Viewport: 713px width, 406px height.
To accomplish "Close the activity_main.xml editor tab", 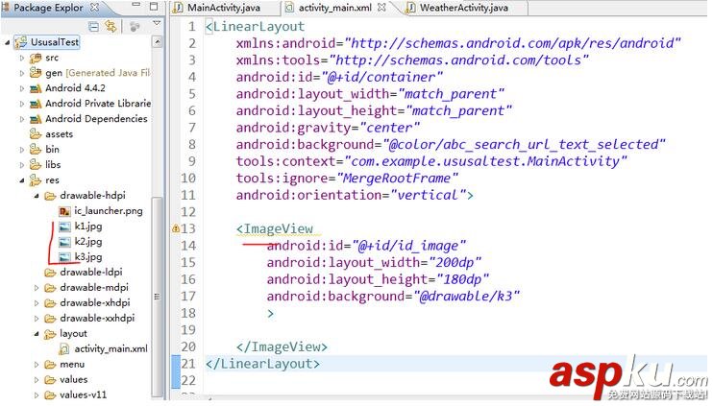I will click(x=381, y=8).
